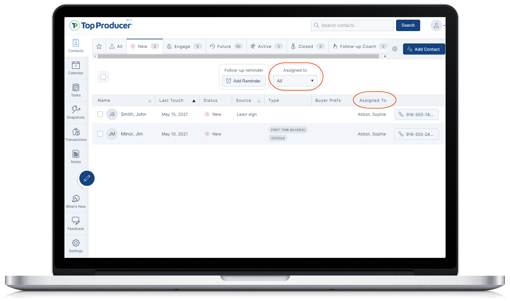Open the Assigned to dropdown
This screenshot has width=510, height=301.
pyautogui.click(x=295, y=81)
